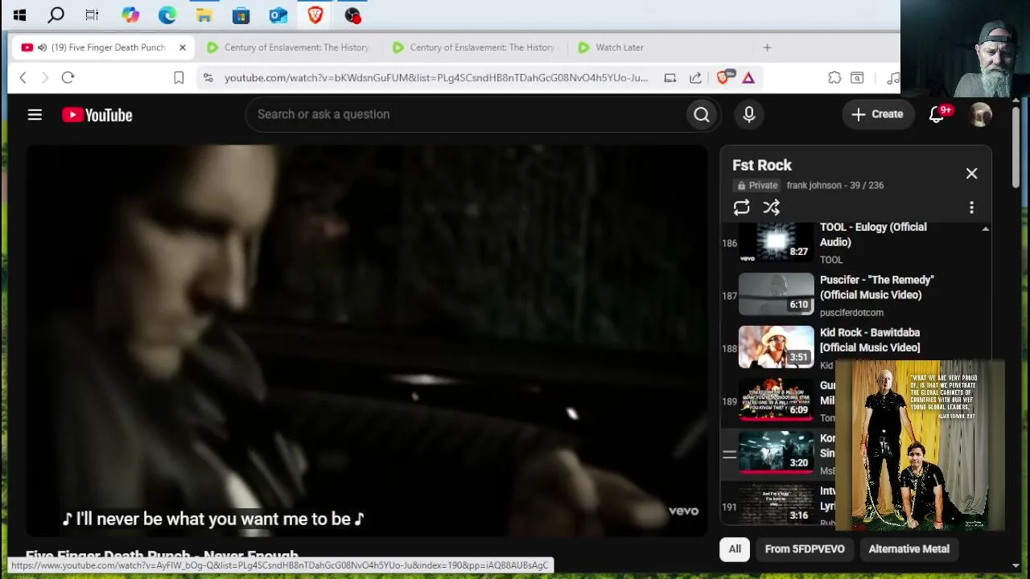The image size is (1030, 579).
Task: Switch to the first Century of Enslavement tab
Action: click(288, 47)
